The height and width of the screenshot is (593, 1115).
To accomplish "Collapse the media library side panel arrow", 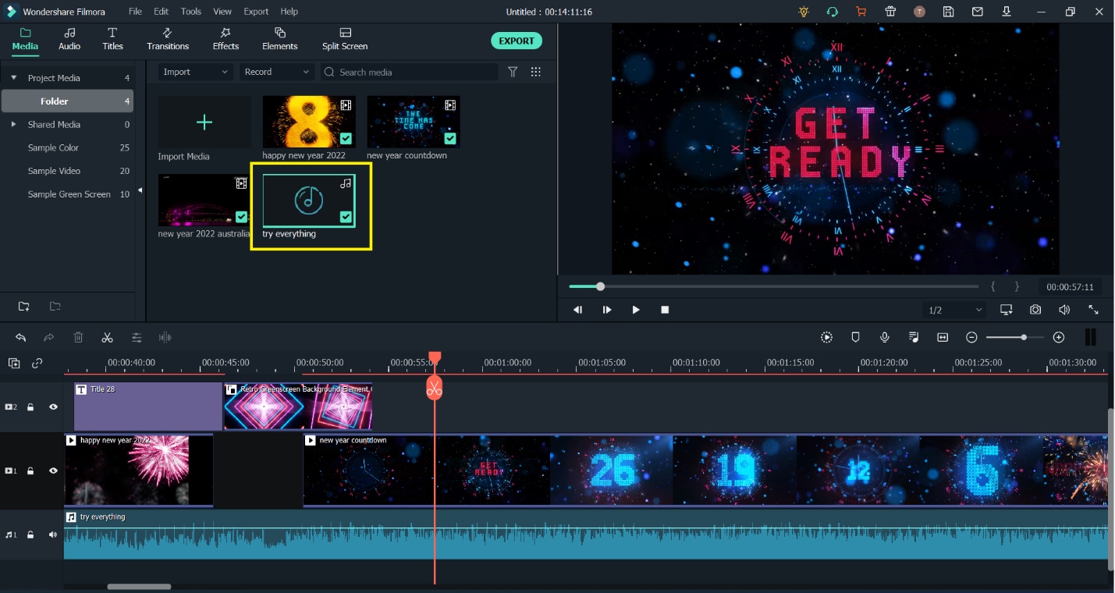I will tap(140, 190).
